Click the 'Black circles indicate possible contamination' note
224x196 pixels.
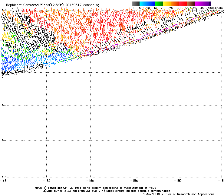click(x=138, y=191)
